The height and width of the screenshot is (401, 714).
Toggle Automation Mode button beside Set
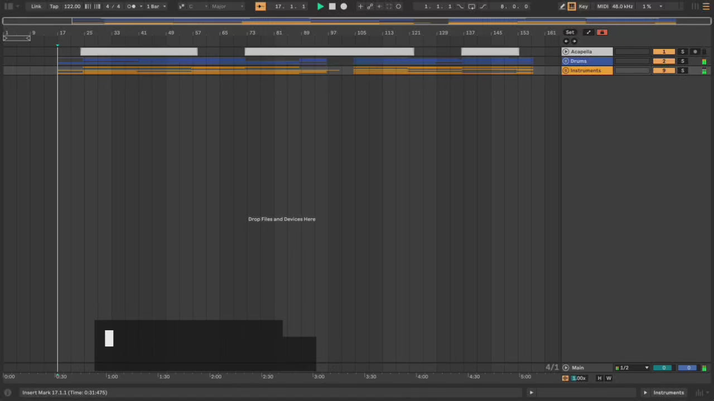(x=588, y=32)
